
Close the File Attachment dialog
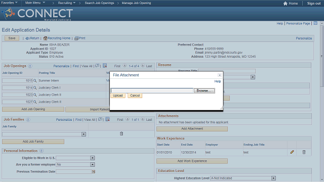pos(220,75)
